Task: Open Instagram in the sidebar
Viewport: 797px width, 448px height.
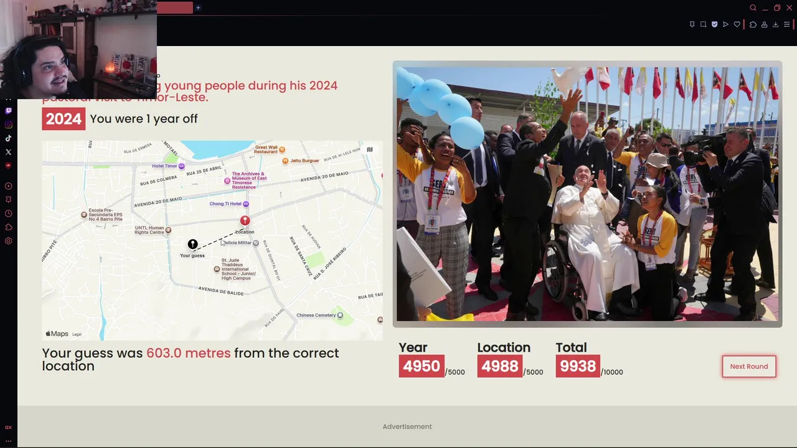Action: click(x=8, y=124)
